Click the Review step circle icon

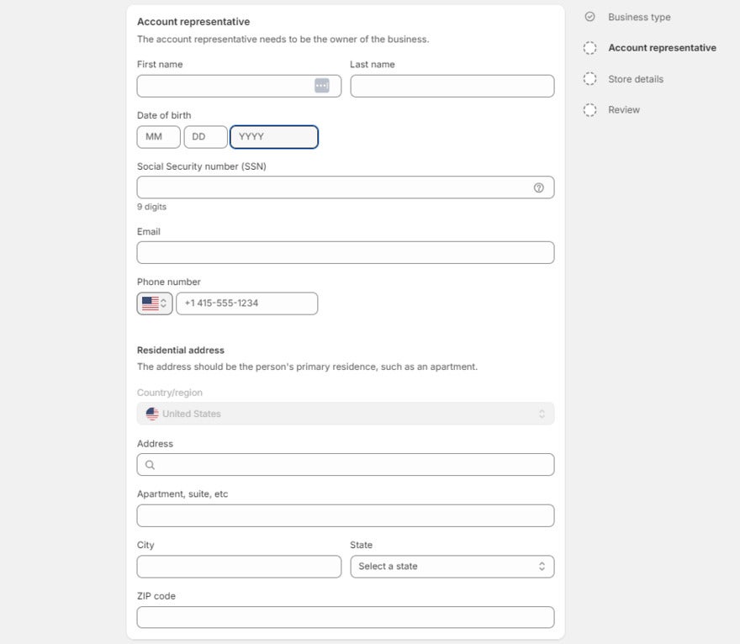pos(589,109)
